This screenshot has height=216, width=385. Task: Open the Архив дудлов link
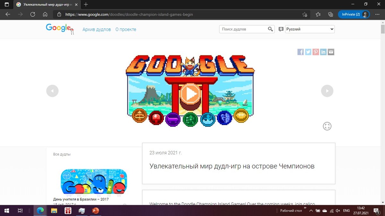click(x=97, y=29)
